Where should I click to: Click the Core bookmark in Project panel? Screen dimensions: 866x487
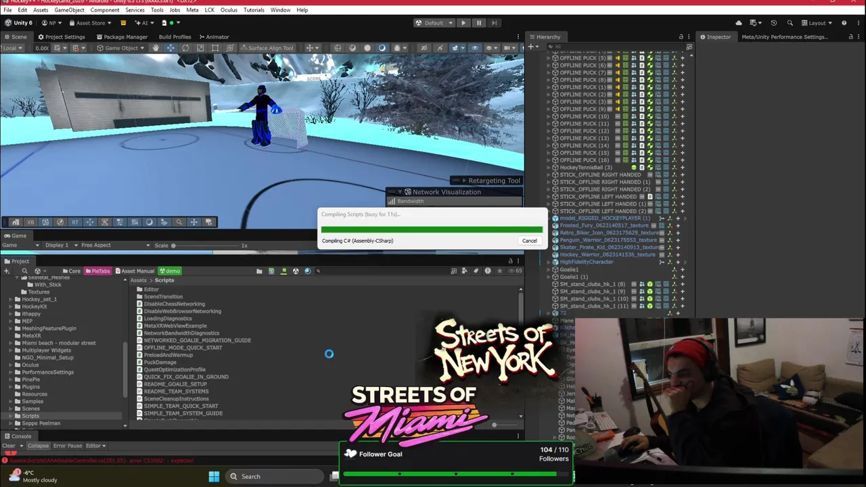pyautogui.click(x=71, y=271)
